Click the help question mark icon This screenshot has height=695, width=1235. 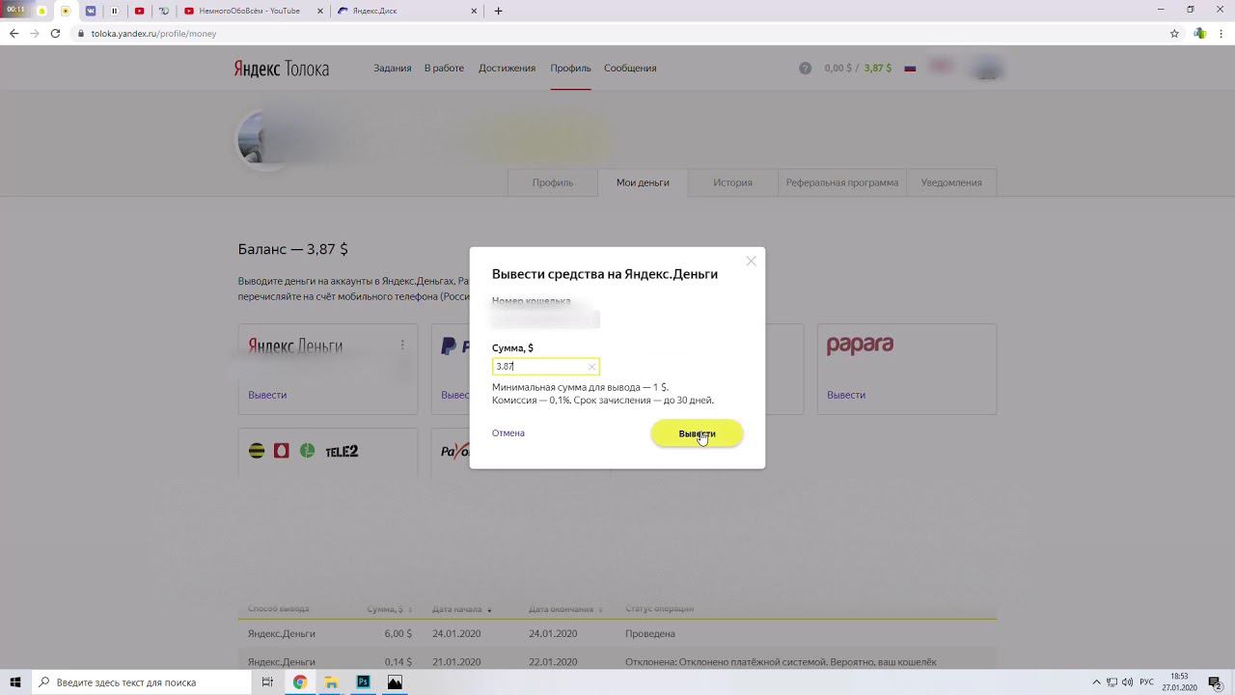click(x=805, y=69)
